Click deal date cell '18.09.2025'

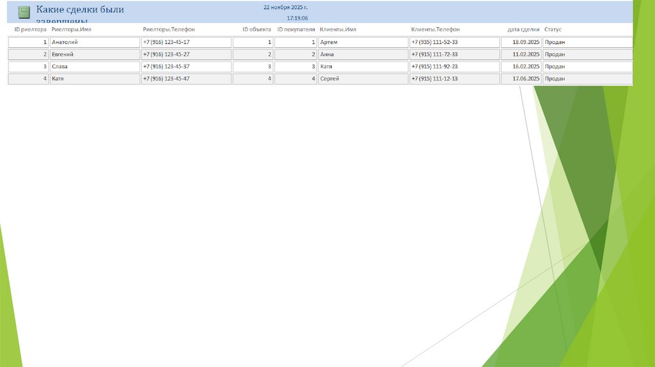pyautogui.click(x=521, y=42)
